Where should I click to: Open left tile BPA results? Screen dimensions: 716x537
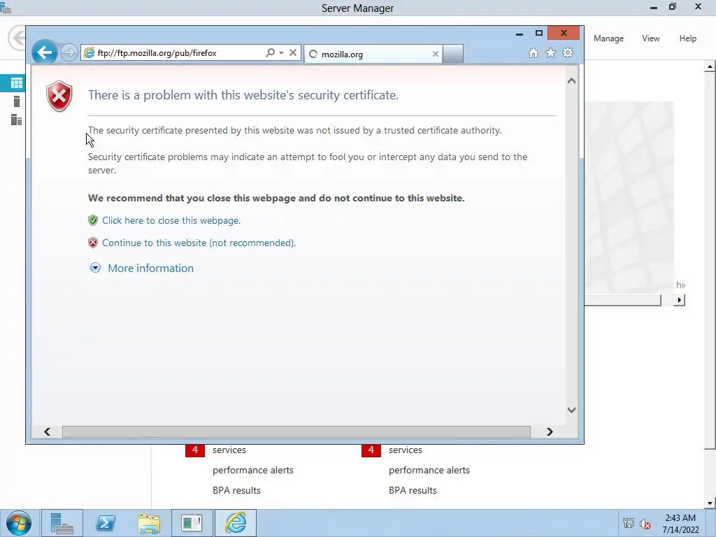[236, 490]
